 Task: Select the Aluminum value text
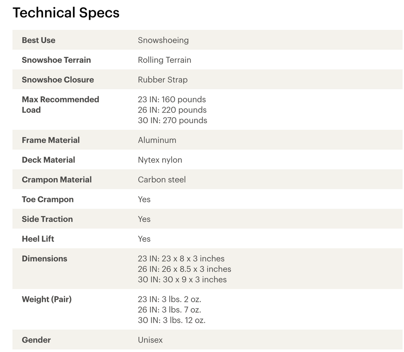[x=157, y=140]
